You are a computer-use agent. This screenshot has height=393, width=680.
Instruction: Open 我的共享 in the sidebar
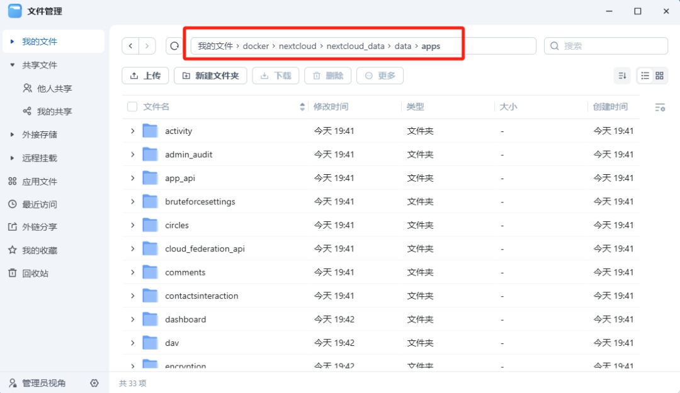(x=54, y=111)
